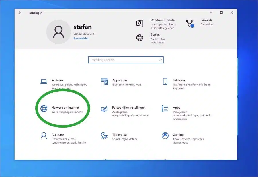
Task: Select the 'Apps' category label
Action: [x=176, y=108]
